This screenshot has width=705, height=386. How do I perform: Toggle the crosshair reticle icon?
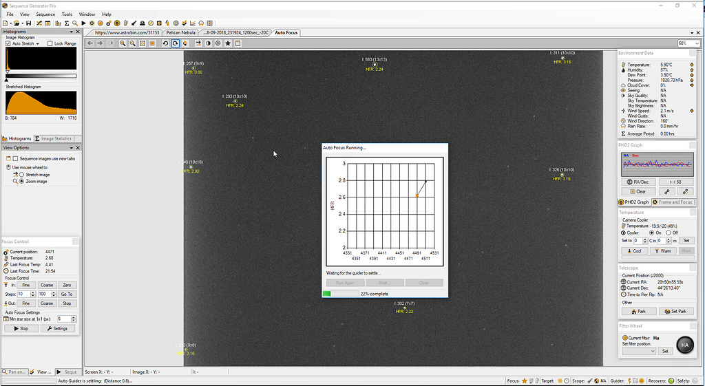(x=218, y=43)
